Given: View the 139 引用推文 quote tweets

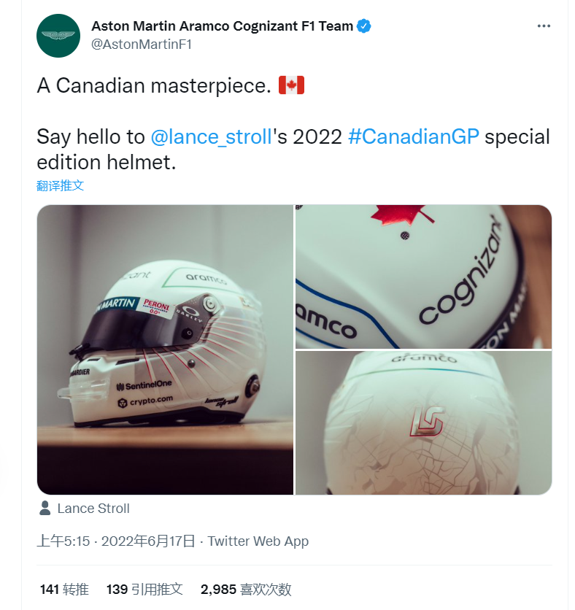Looking at the screenshot, I should (x=144, y=590).
